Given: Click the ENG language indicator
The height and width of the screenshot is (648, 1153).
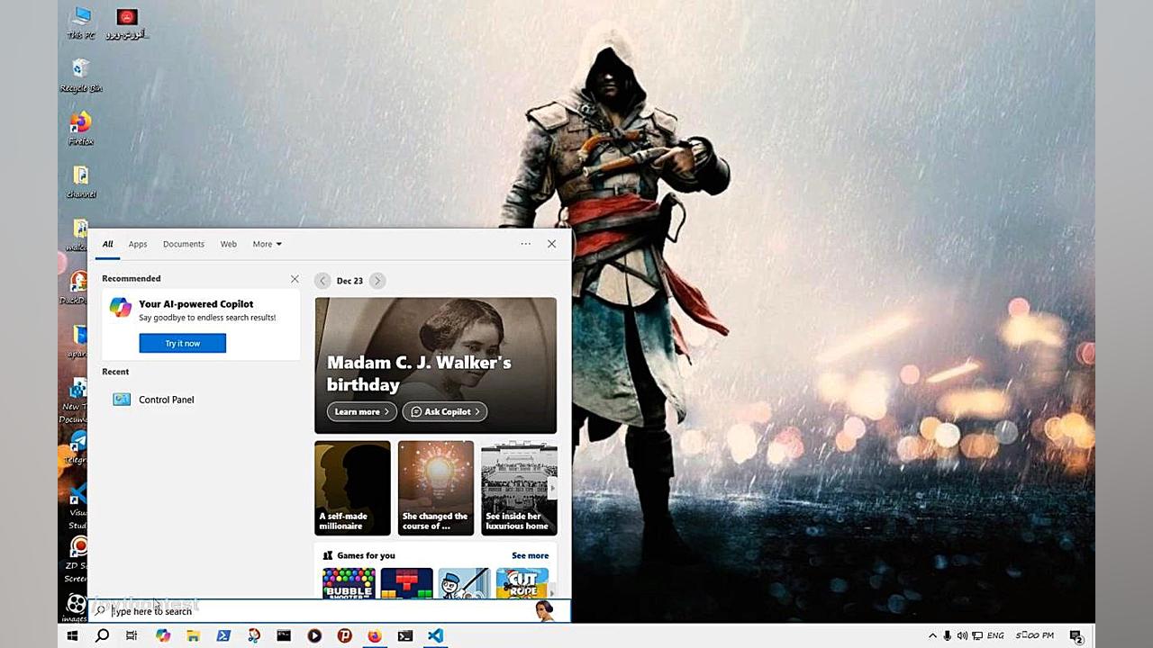Looking at the screenshot, I should coord(996,635).
